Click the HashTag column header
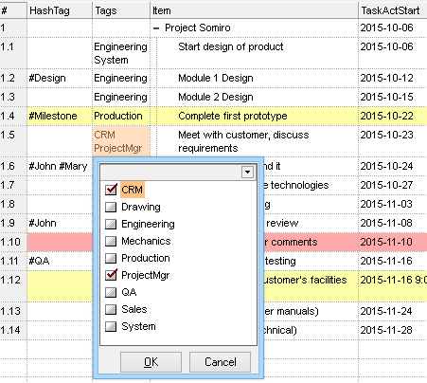Viewport: 427px width, 383px height. point(60,10)
